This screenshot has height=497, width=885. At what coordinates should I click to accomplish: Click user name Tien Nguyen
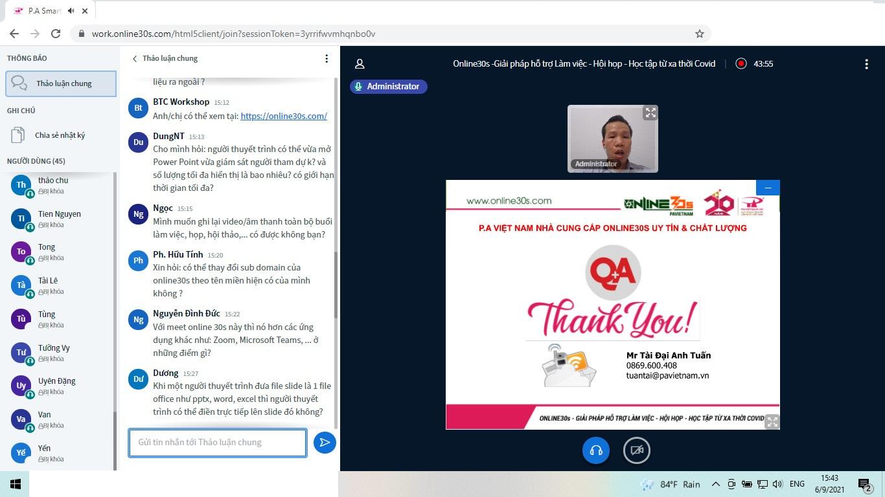click(x=60, y=214)
